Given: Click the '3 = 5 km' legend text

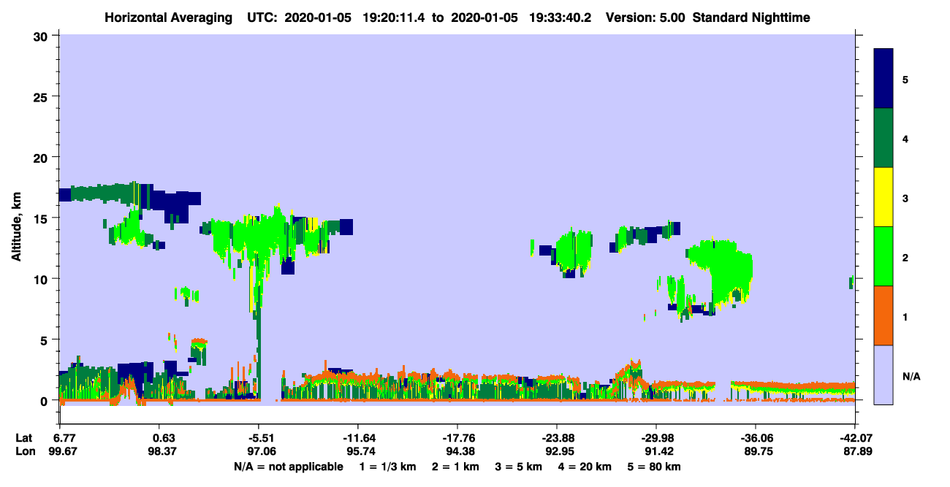Looking at the screenshot, I should coord(518,467).
